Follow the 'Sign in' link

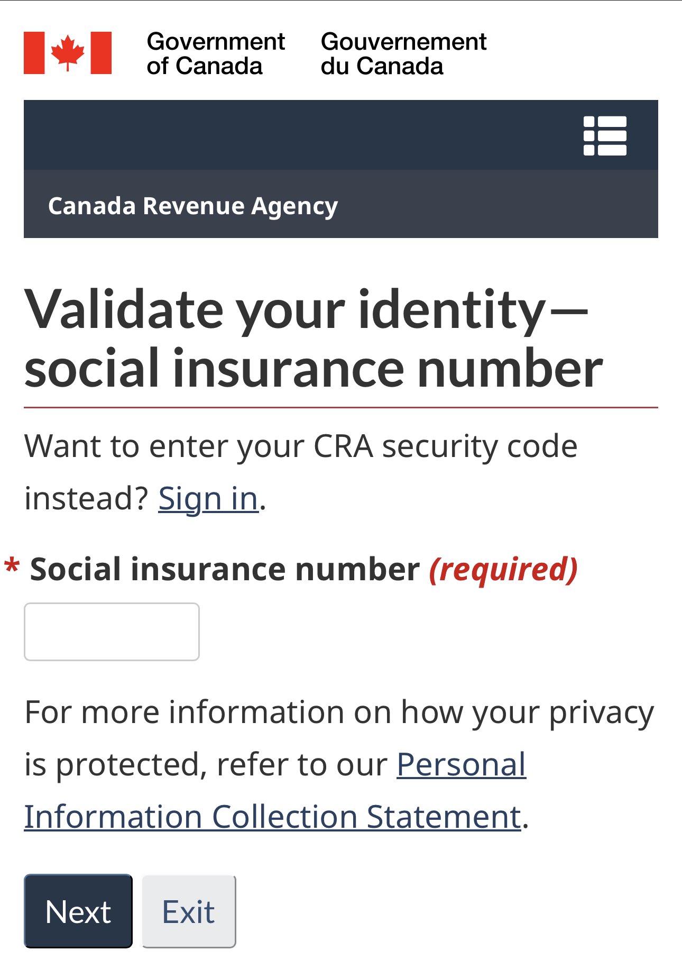tap(208, 498)
